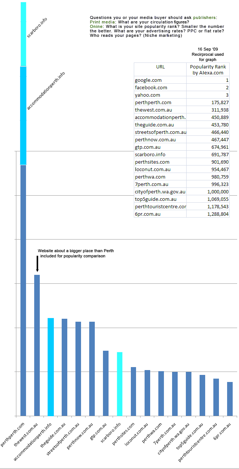Click the Popularity Rank by Alexa.com header
The height and width of the screenshot is (469, 239).
(x=208, y=70)
